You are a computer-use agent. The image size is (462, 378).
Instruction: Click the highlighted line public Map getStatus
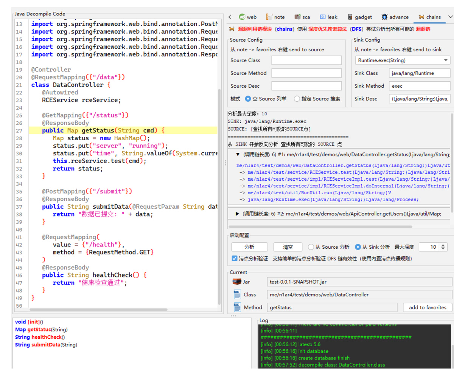click(123, 130)
